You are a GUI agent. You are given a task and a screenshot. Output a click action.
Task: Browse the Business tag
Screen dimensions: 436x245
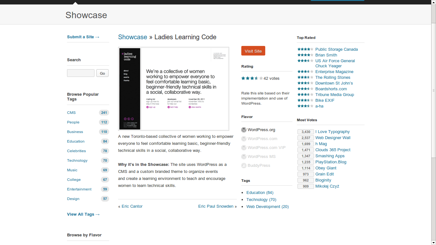(75, 132)
